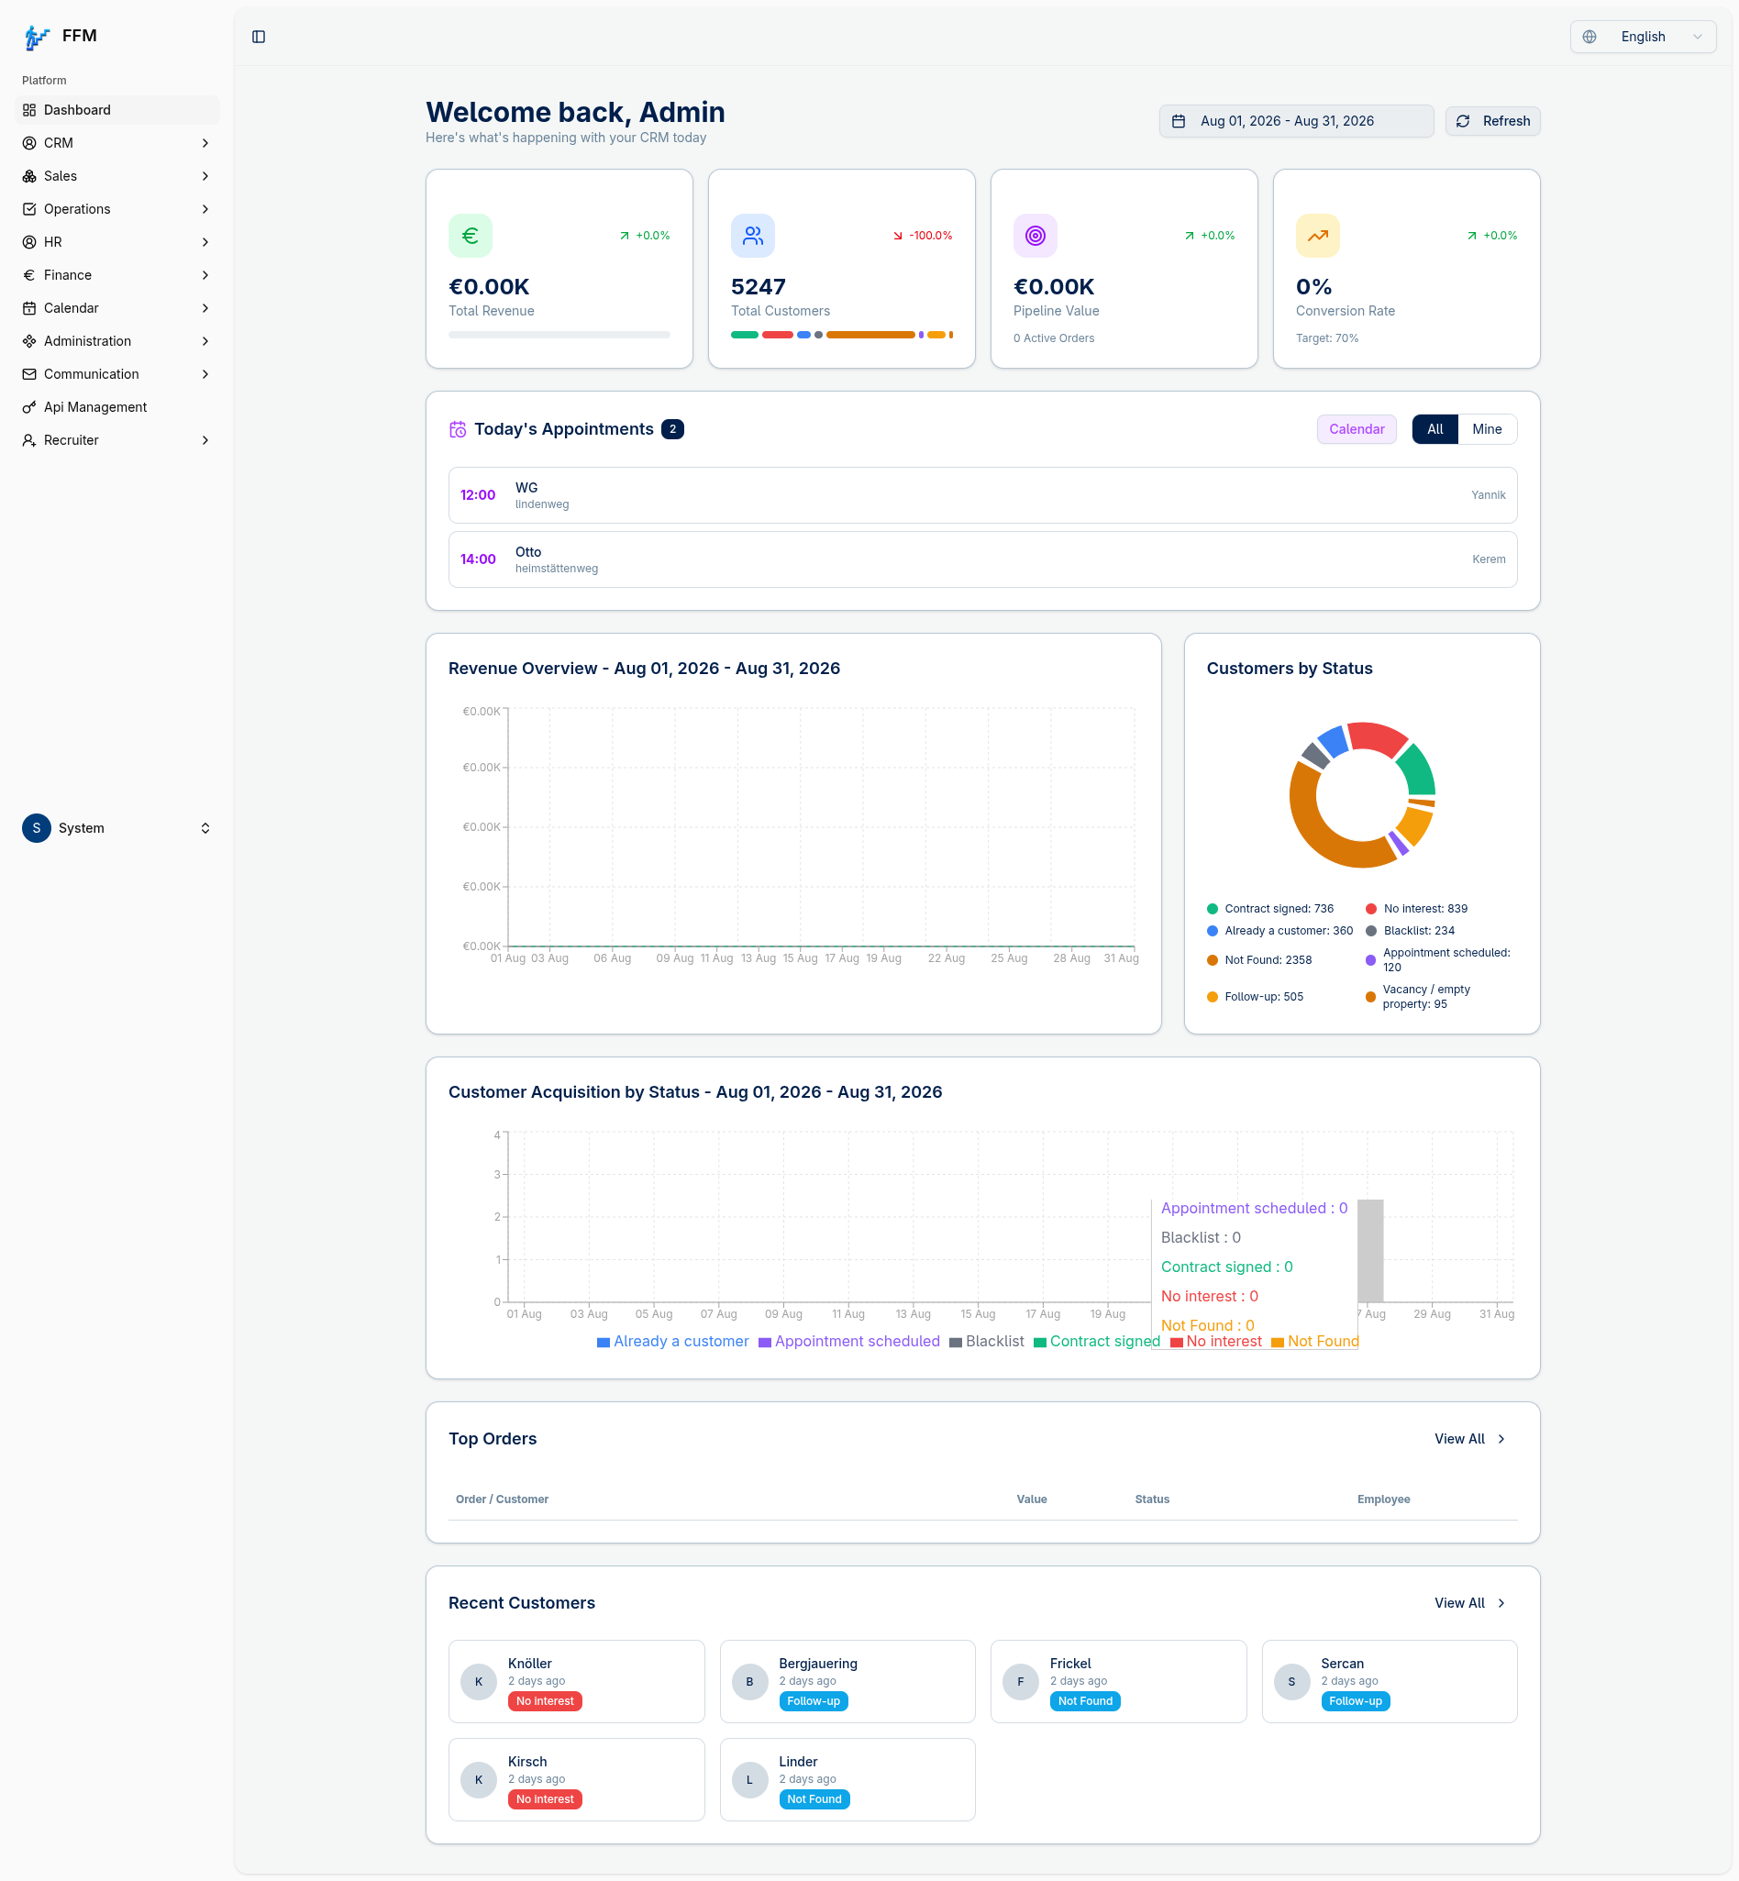Refresh the dashboard data
The width and height of the screenshot is (1739, 1881).
click(1492, 121)
